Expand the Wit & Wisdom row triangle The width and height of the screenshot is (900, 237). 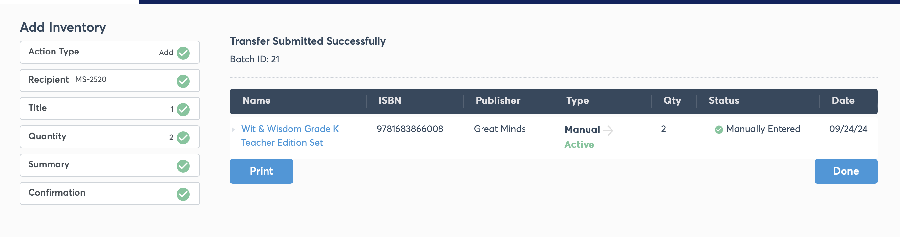[233, 130]
